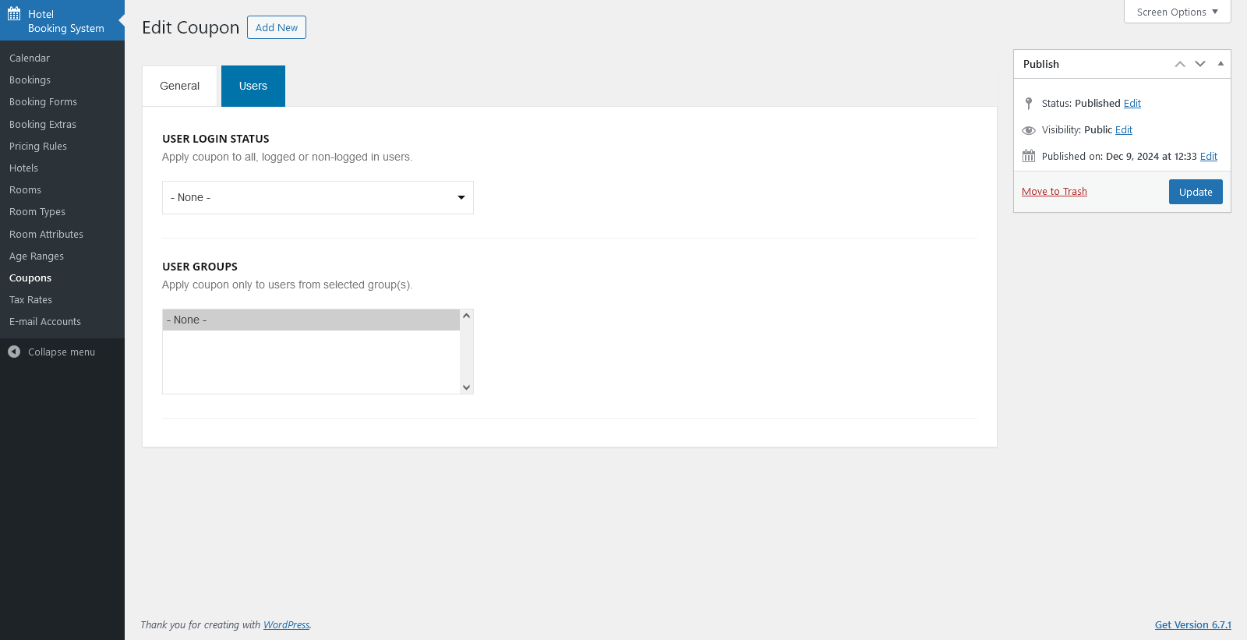This screenshot has width=1247, height=640.
Task: Click the status pin icon in Publish
Action: tap(1029, 103)
